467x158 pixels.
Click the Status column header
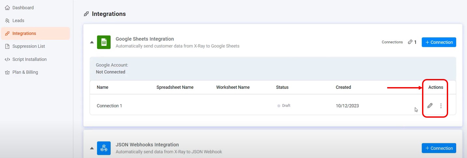click(282, 87)
